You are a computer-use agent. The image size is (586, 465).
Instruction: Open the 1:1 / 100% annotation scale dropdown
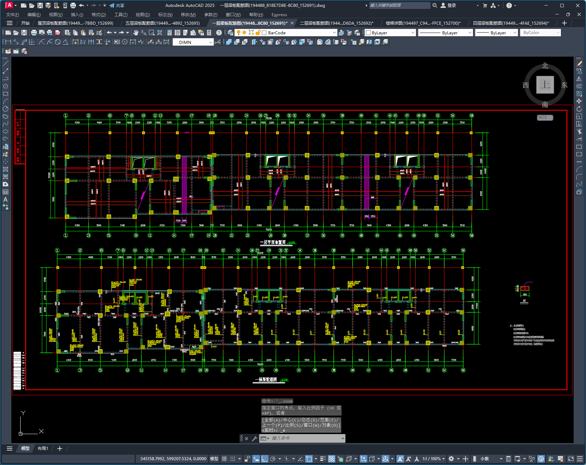(434, 459)
